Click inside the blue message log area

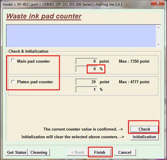pos(81,36)
